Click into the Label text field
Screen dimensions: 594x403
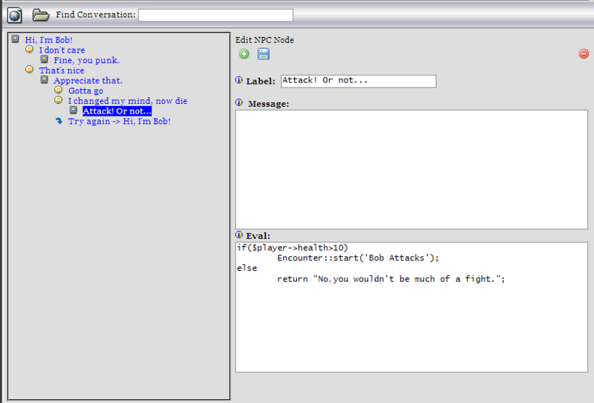tap(358, 81)
